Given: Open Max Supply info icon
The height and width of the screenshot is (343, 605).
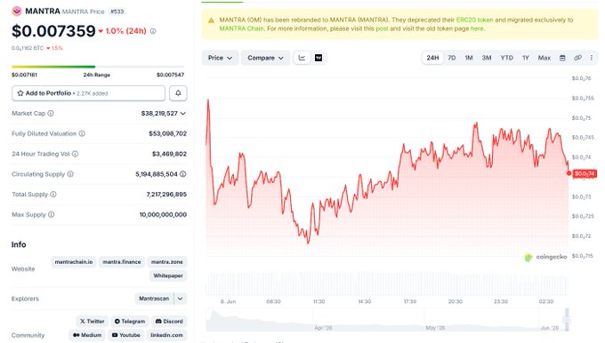Looking at the screenshot, I should click(52, 215).
